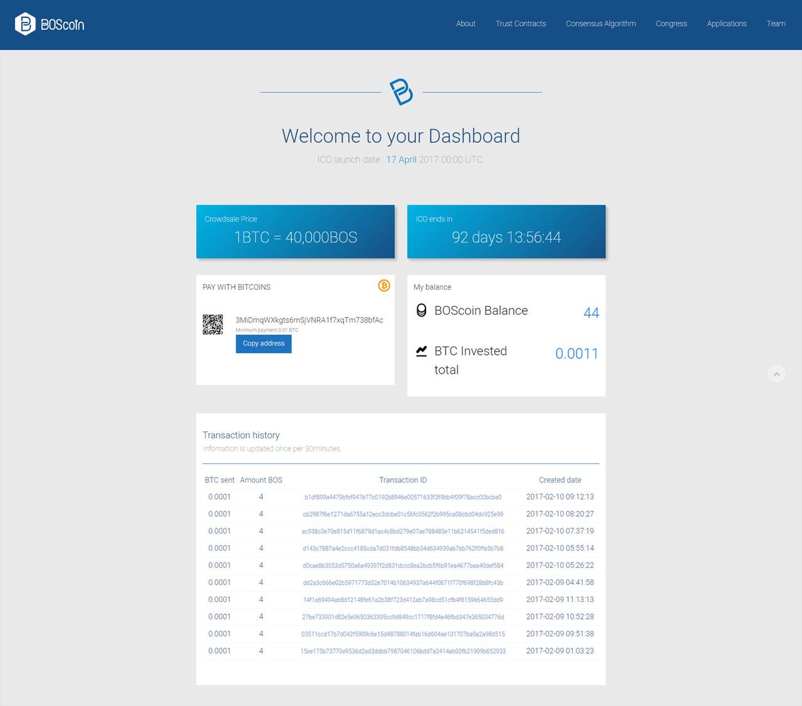
Task: Click the ICO ends in countdown card
Action: point(506,232)
